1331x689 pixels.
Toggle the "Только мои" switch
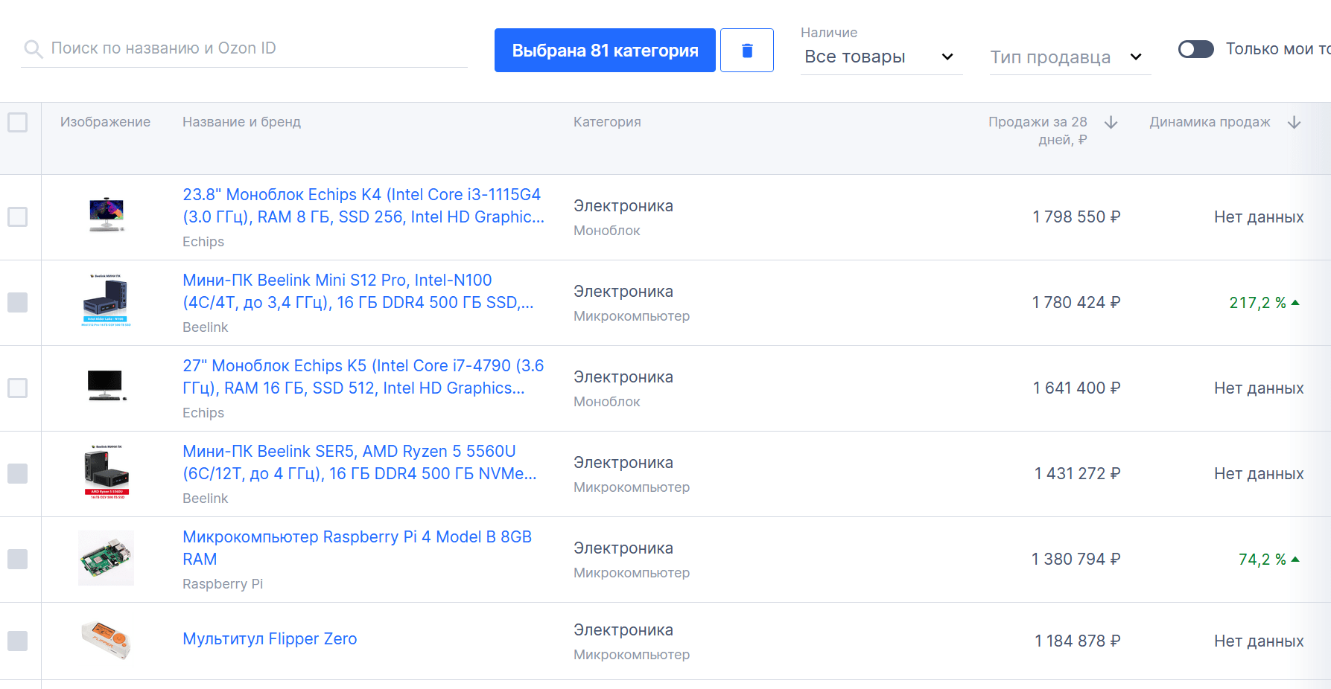(x=1195, y=49)
